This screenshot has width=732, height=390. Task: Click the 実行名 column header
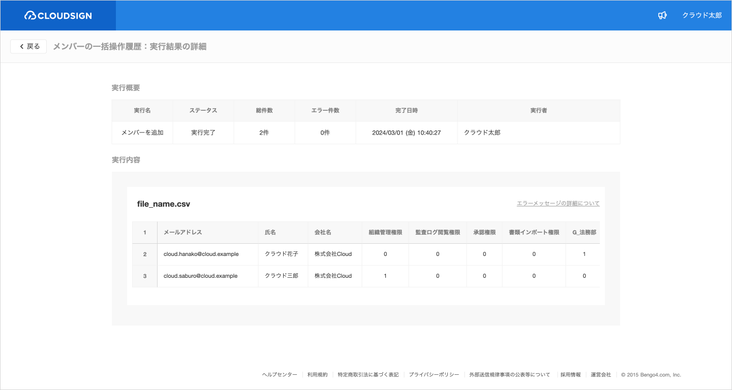(x=142, y=110)
